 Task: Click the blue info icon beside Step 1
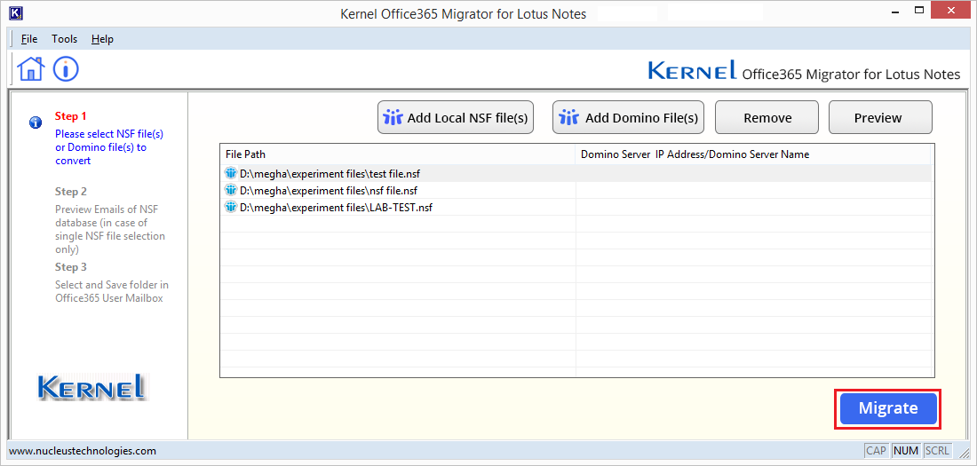(x=36, y=122)
